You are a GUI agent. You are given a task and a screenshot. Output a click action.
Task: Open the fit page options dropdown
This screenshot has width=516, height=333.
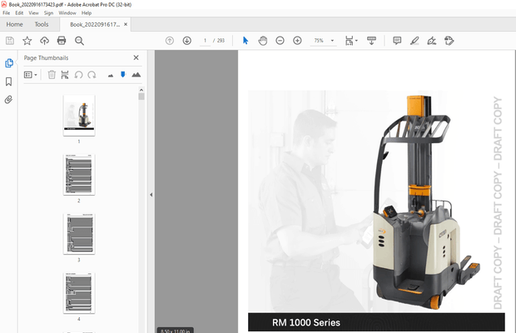(351, 41)
